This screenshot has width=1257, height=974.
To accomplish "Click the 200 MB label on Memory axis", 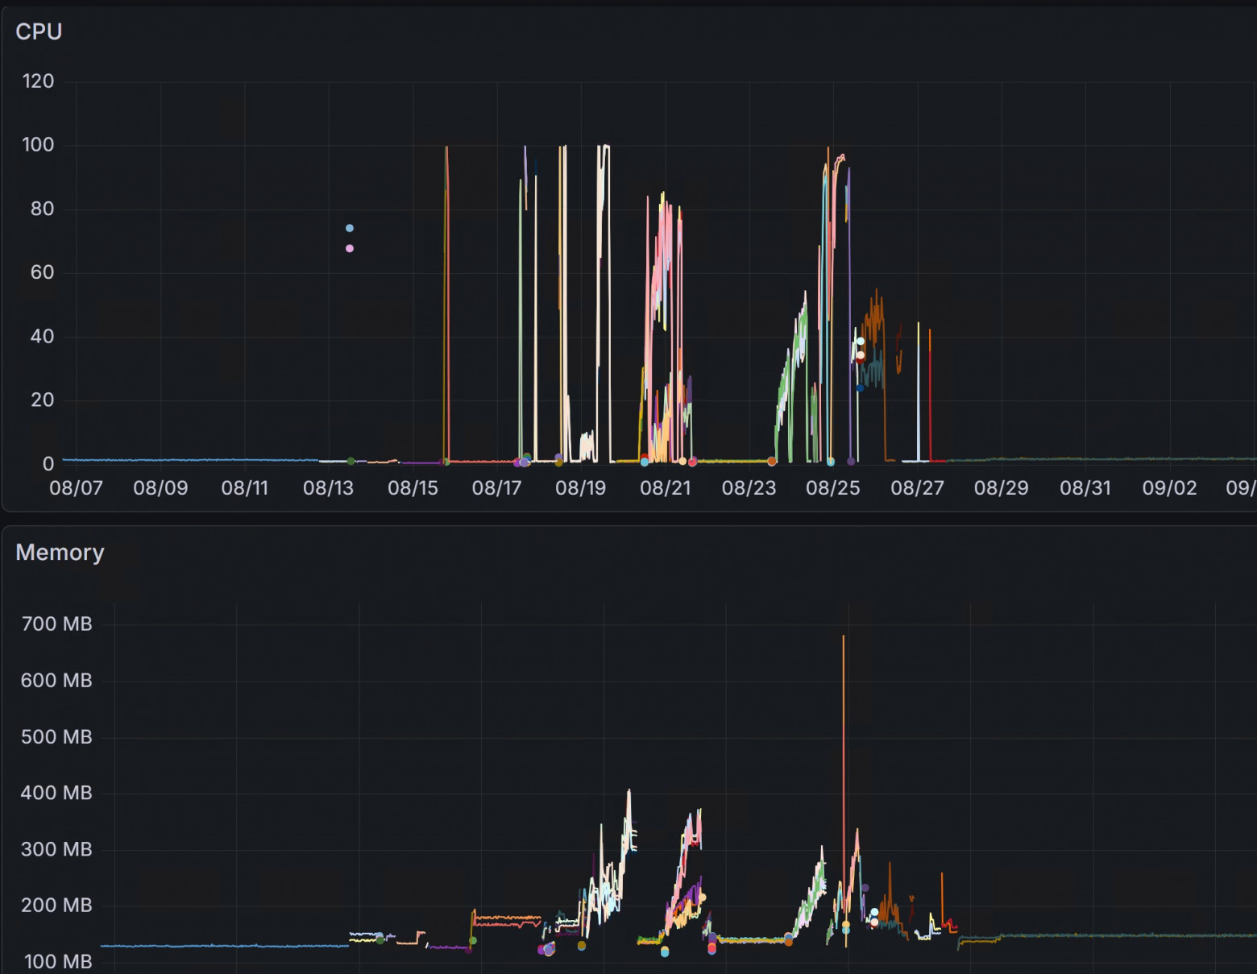I will pos(56,905).
